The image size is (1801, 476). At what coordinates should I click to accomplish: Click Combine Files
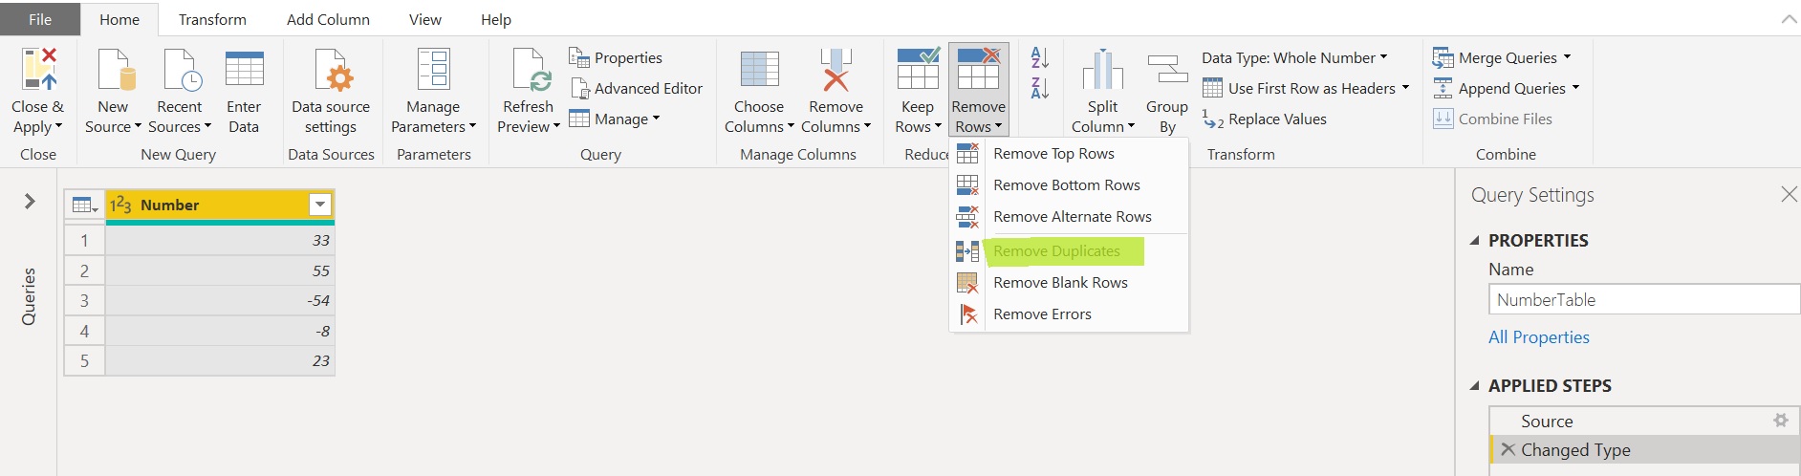pyautogui.click(x=1492, y=119)
